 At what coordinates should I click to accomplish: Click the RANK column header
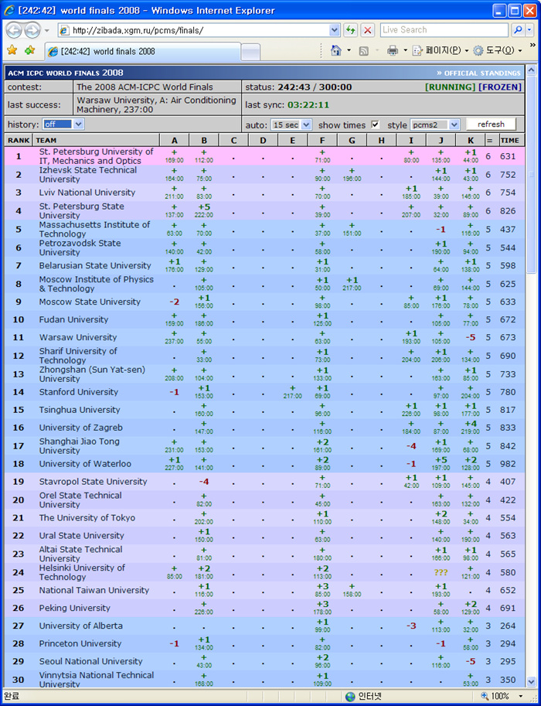click(x=19, y=140)
